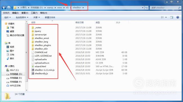
Task: Open the view options dropdown arrow
Action: pyautogui.click(x=166, y=17)
